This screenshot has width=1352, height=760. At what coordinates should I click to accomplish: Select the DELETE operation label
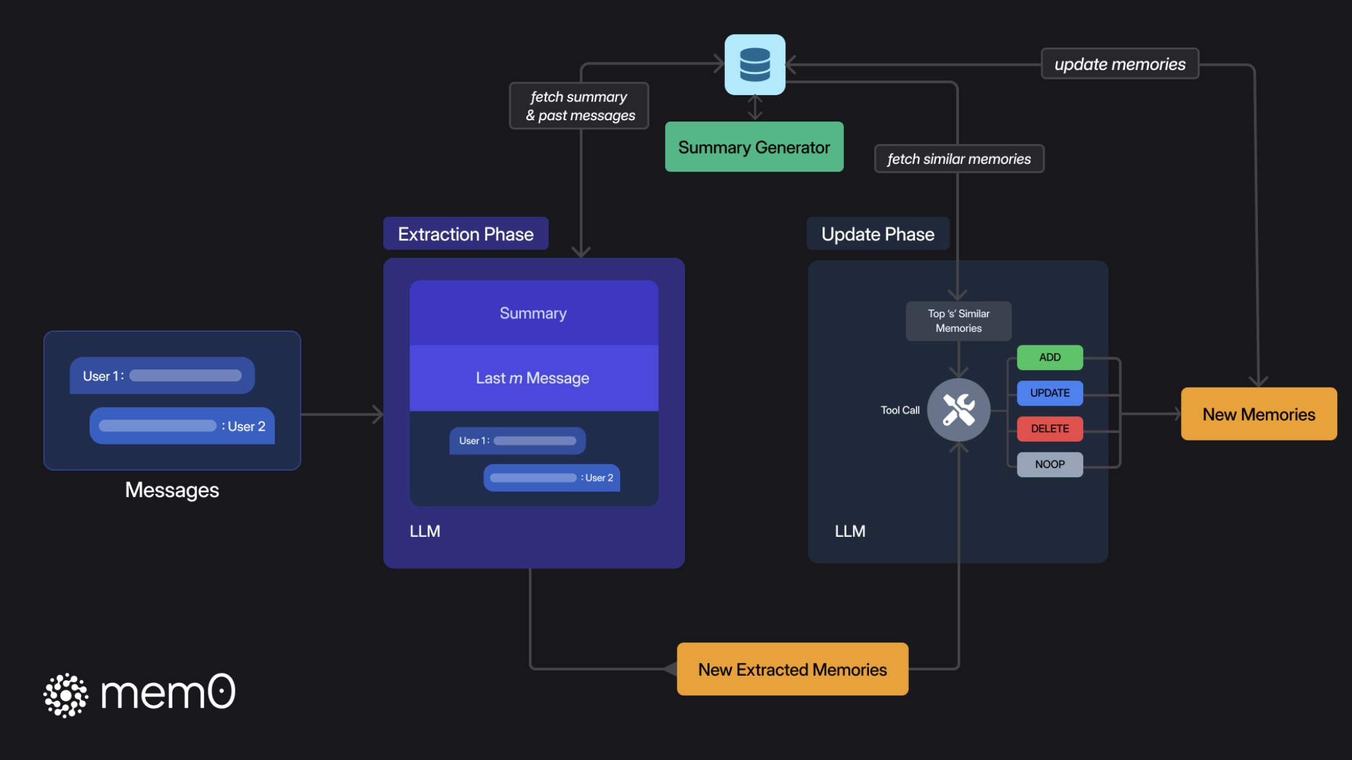(x=1050, y=428)
